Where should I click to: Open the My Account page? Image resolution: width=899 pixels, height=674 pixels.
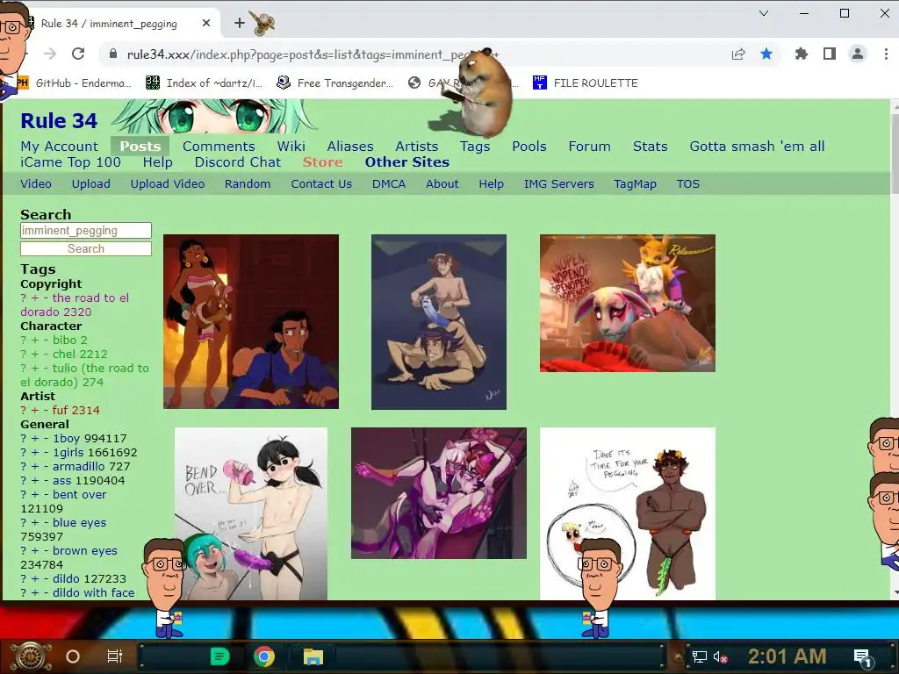pos(60,147)
